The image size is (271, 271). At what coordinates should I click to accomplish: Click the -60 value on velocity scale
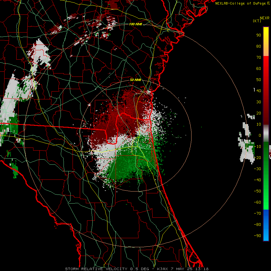tap(257, 202)
